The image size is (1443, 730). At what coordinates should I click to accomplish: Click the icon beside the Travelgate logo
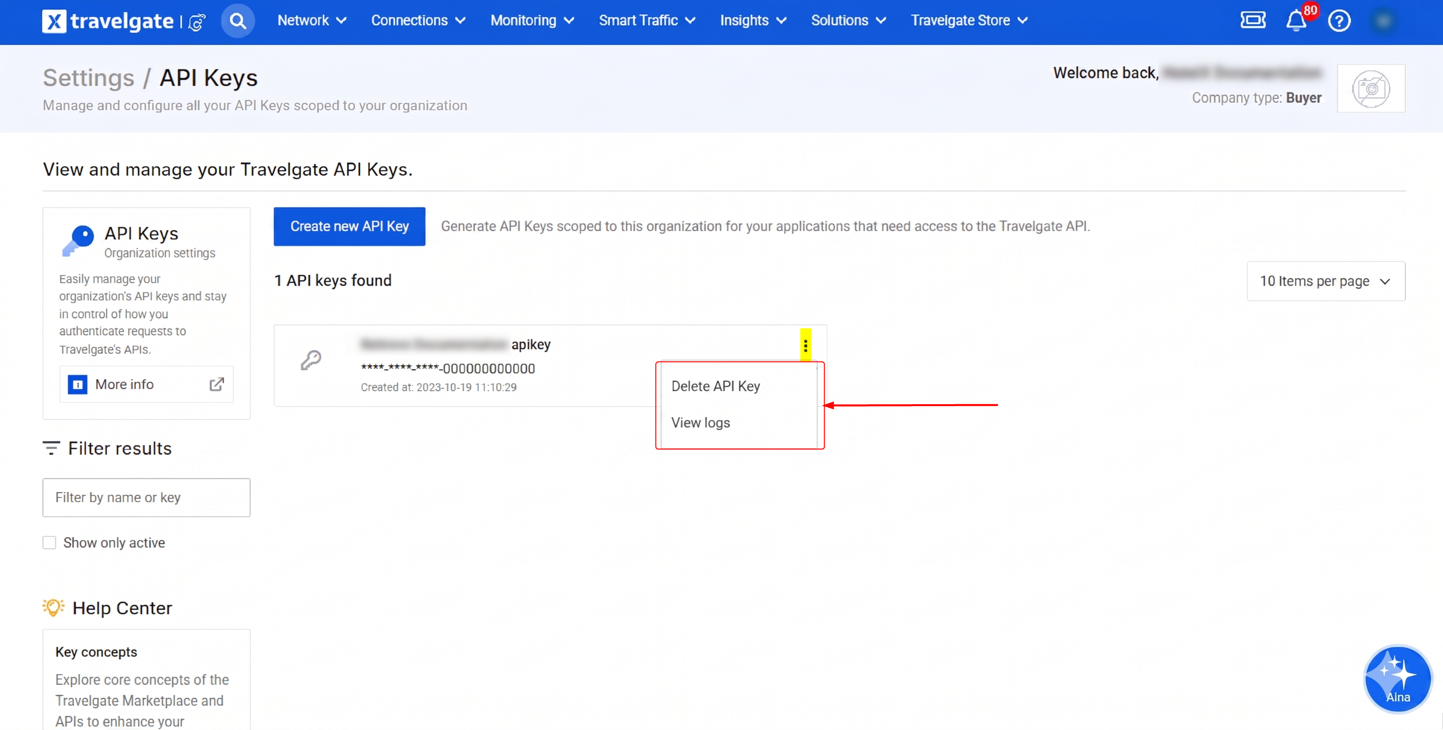(x=197, y=22)
